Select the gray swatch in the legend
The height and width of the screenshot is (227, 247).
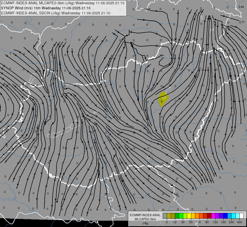pyautogui.click(x=165, y=216)
